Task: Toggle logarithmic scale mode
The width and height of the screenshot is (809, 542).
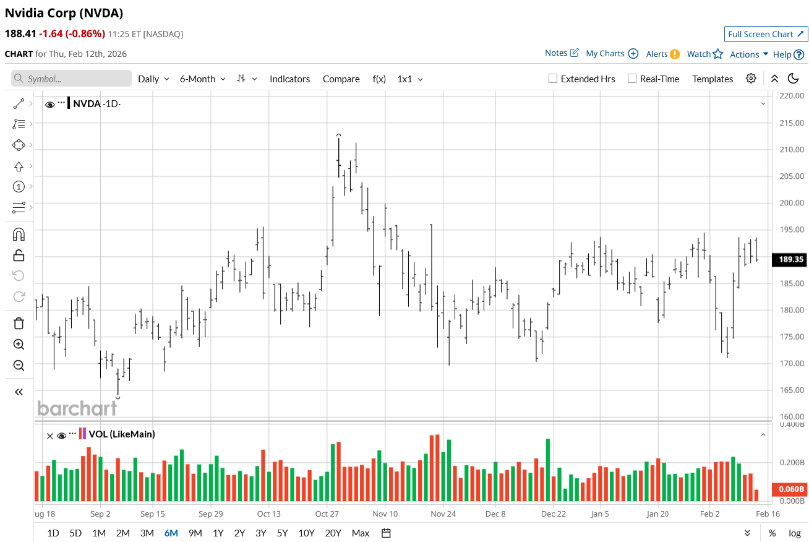Action: tap(794, 533)
